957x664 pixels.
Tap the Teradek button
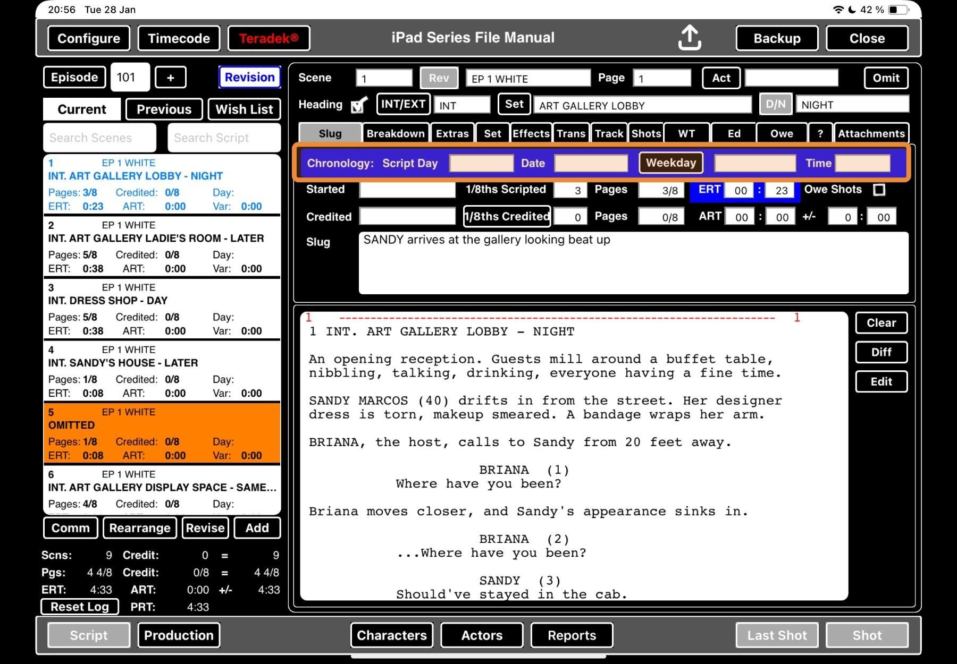[x=268, y=38]
